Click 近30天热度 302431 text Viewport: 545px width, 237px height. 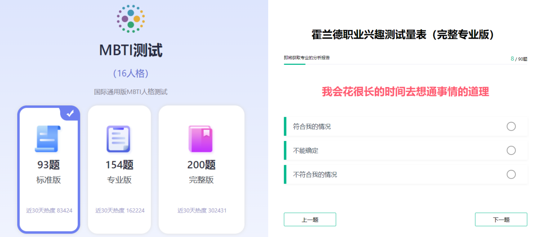tap(202, 210)
